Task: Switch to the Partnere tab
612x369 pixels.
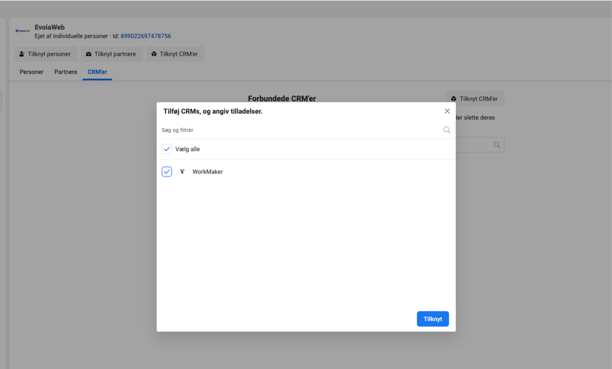Action: (x=66, y=72)
